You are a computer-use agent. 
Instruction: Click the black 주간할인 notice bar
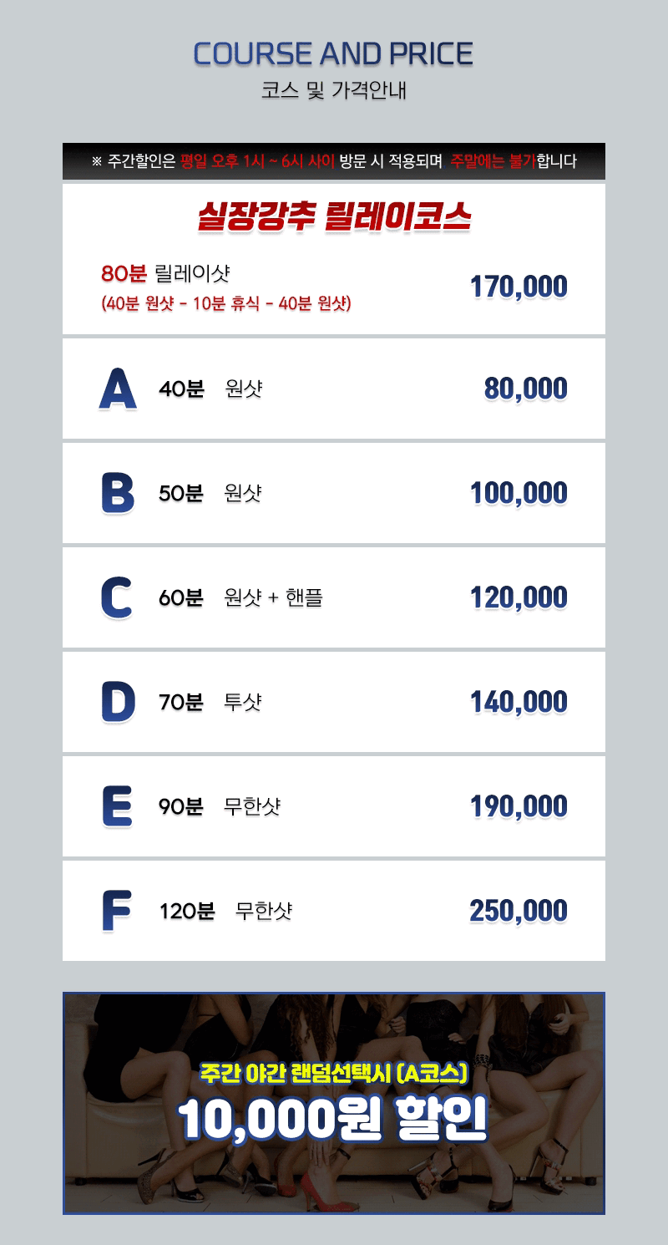(334, 161)
